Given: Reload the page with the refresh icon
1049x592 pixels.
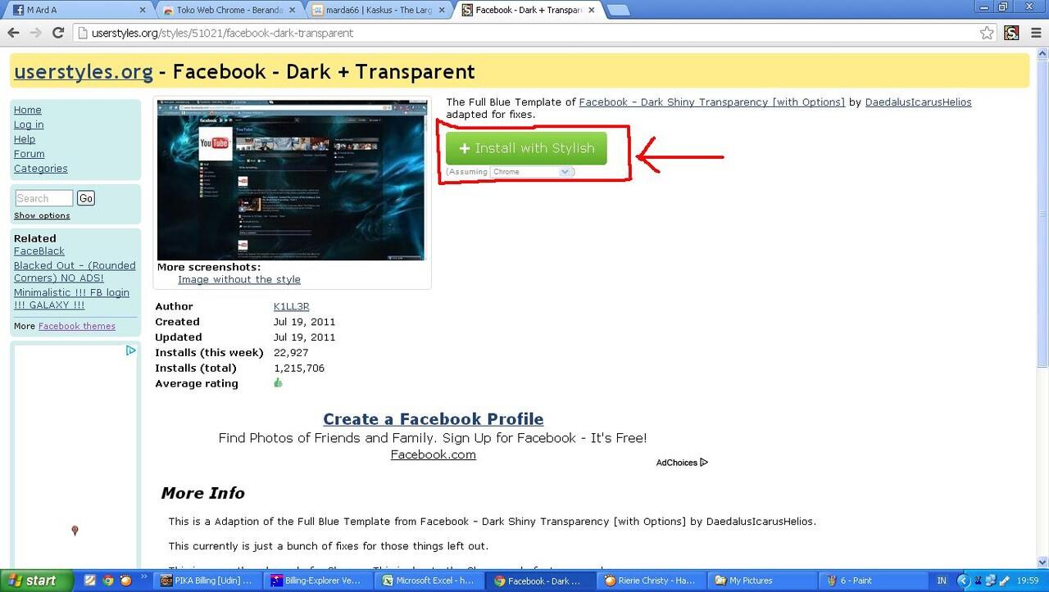Looking at the screenshot, I should [x=58, y=33].
